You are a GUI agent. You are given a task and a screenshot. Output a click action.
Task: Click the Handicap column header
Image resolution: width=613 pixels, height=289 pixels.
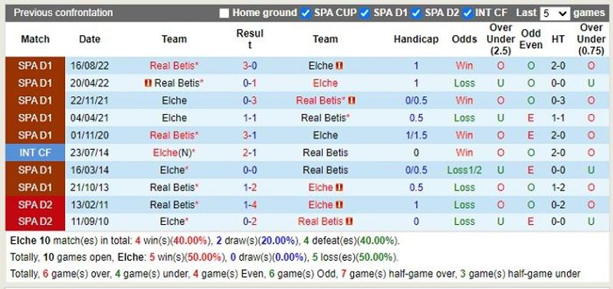click(x=416, y=40)
